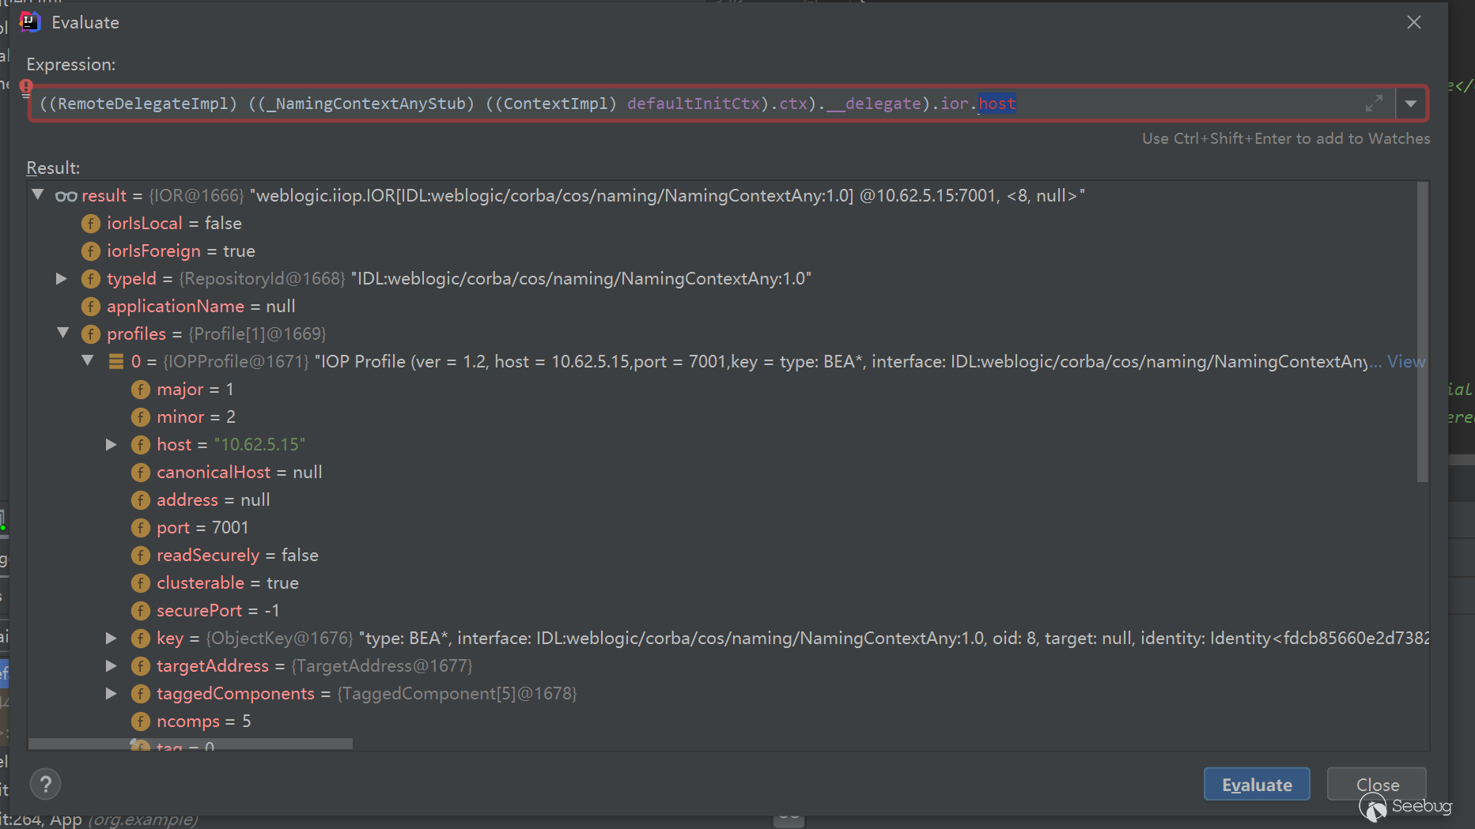Screen dimensions: 1475x829
Task: Click the array element icon beside 0
Action: pyautogui.click(x=116, y=361)
